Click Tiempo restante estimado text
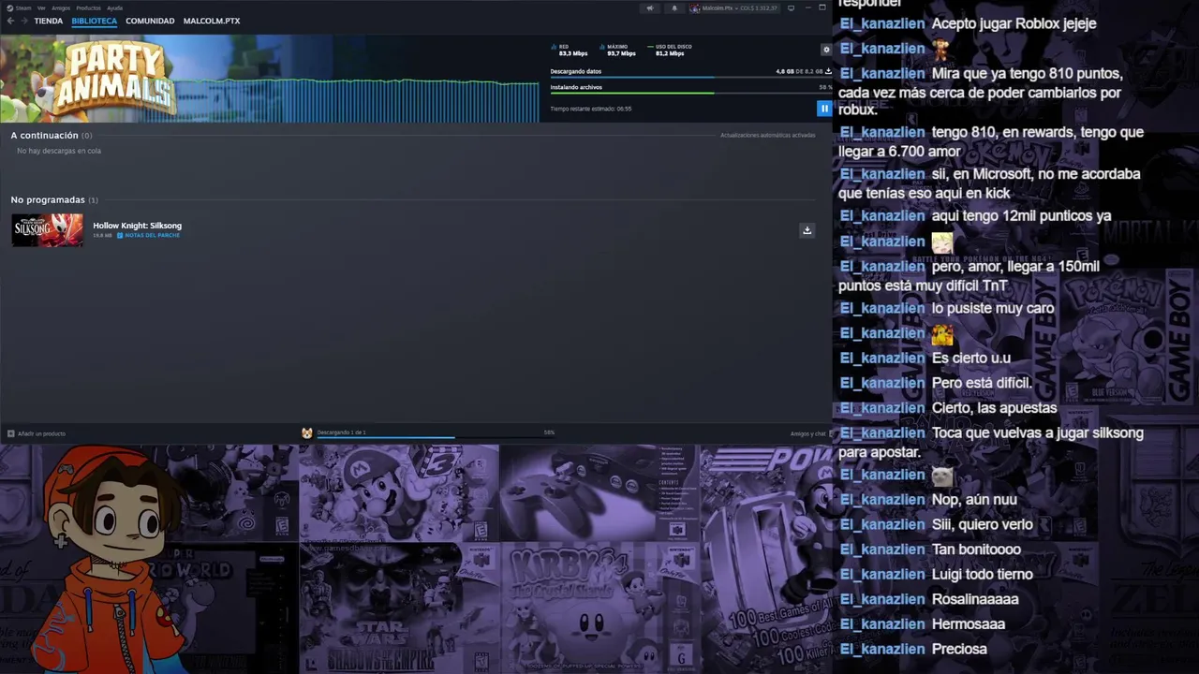1199x674 pixels. click(590, 109)
